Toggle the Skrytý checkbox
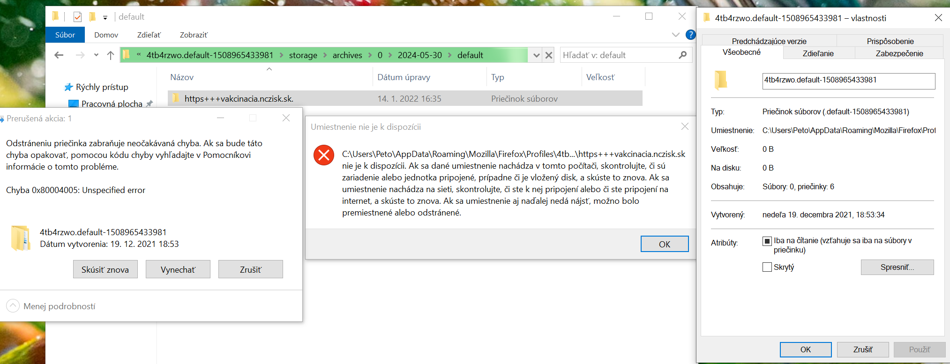Screen dimensions: 950x364 [767, 267]
